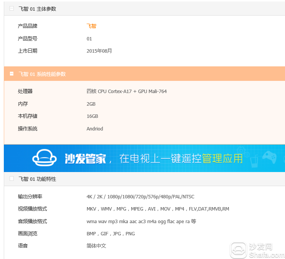Click the model value 01

tap(89, 39)
